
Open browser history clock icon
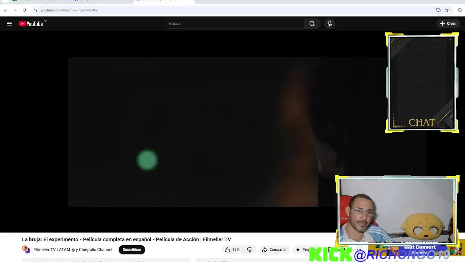pos(460,10)
